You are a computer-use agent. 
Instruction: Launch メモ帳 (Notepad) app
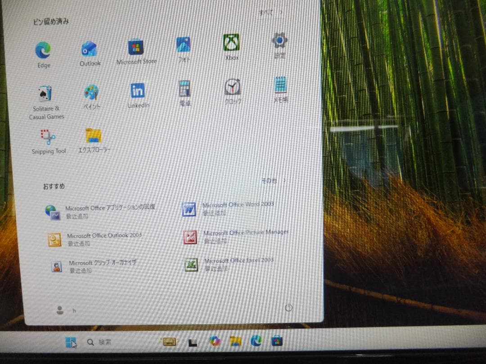[280, 89]
